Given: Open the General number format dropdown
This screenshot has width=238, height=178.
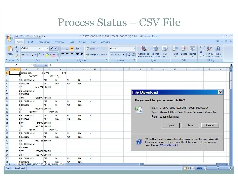Looking at the screenshot, I should click(134, 48).
